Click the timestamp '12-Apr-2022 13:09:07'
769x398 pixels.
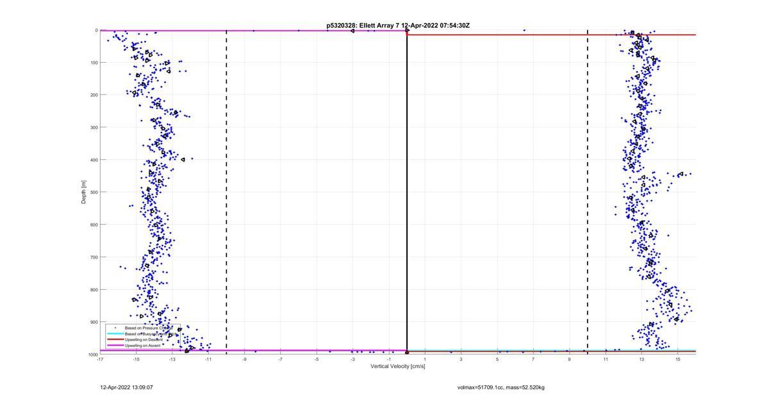pos(126,387)
